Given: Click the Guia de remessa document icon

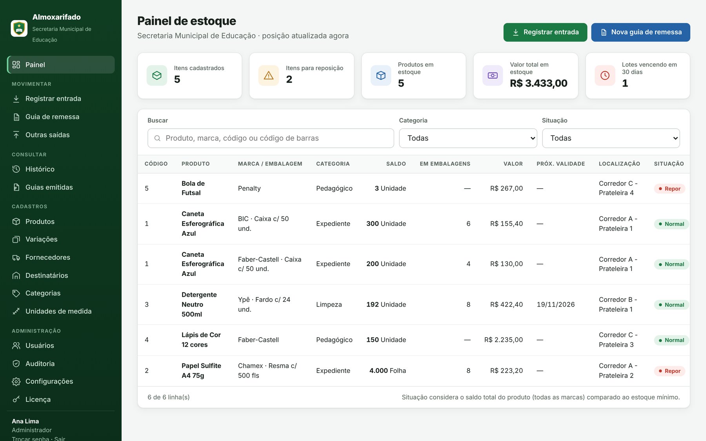Looking at the screenshot, I should point(16,117).
